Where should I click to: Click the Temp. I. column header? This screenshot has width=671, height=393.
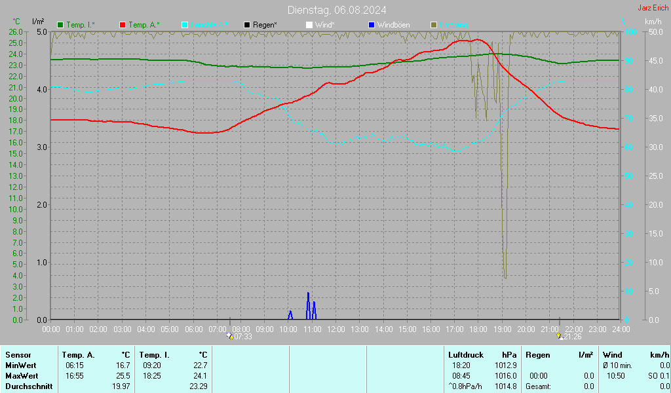(x=155, y=354)
